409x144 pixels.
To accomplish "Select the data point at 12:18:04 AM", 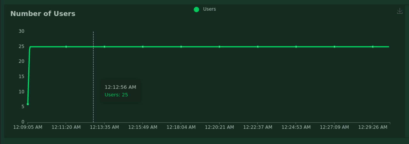I will point(181,47).
